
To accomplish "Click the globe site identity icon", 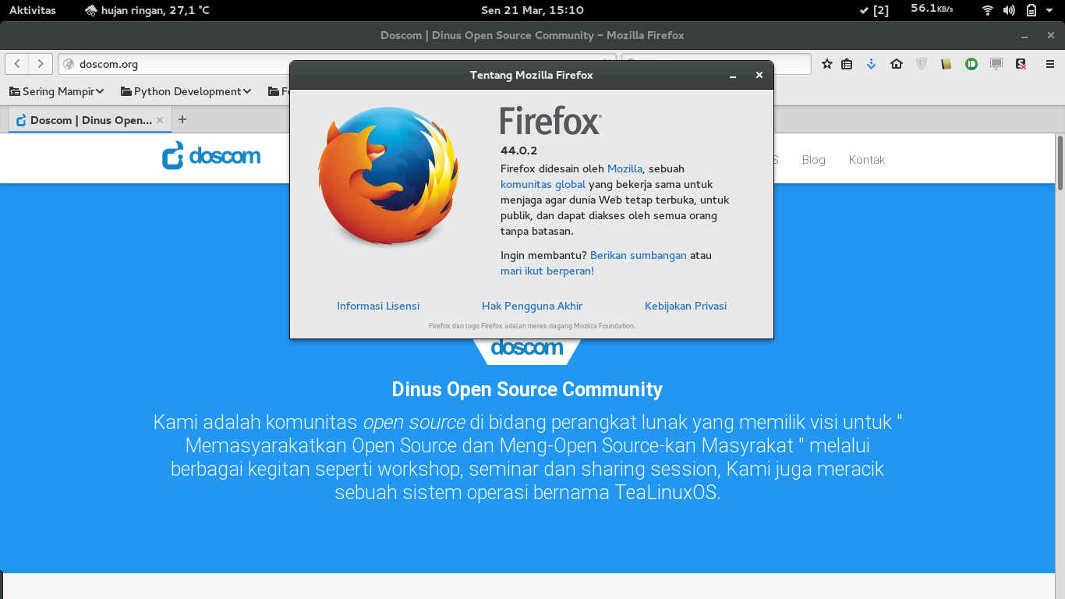I will [x=69, y=64].
